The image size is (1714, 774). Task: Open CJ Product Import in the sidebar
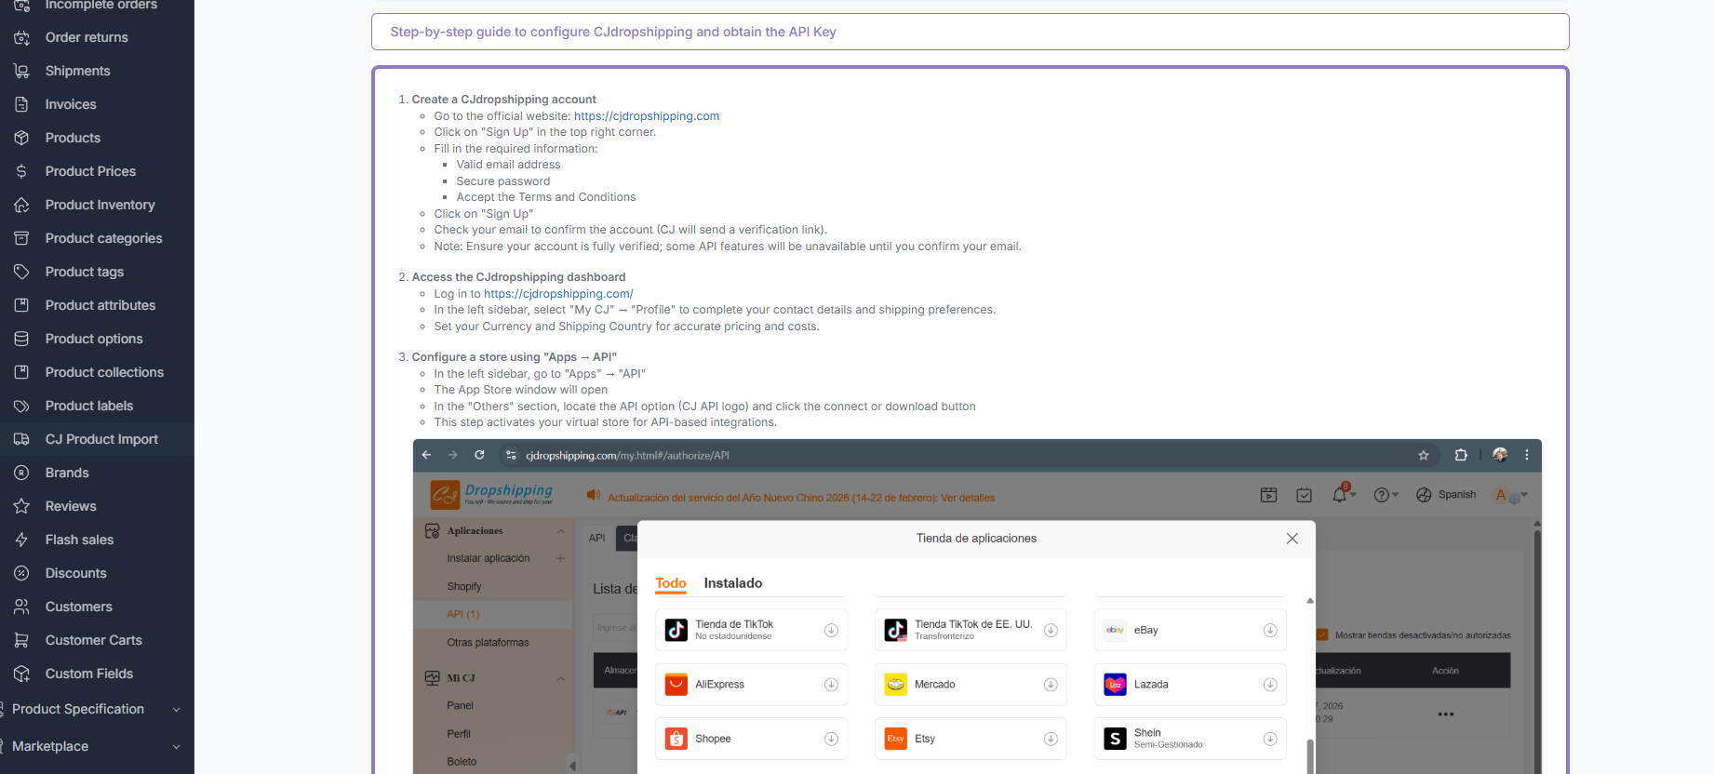click(x=101, y=439)
